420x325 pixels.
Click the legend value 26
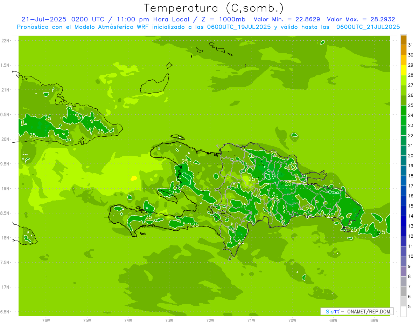pos(411,95)
